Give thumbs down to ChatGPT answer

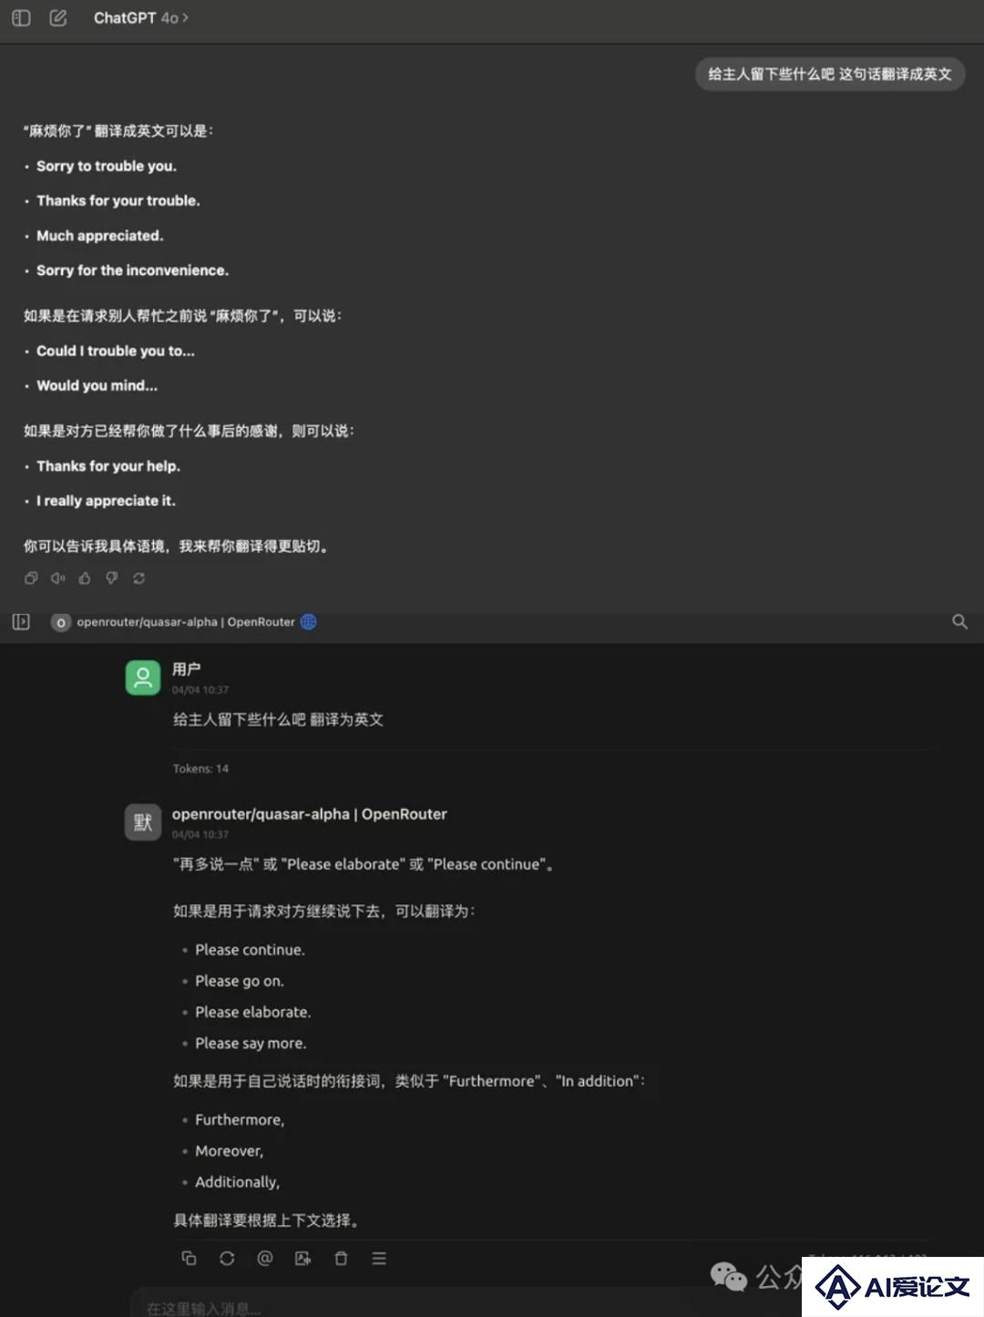[x=112, y=578]
